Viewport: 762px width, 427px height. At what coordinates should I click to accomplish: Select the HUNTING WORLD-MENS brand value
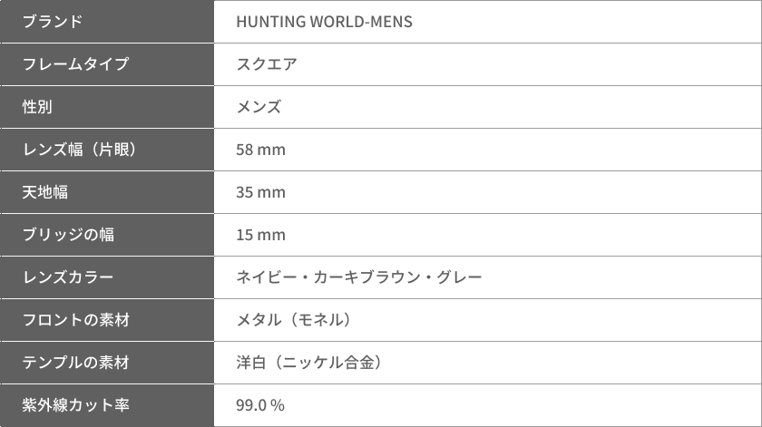click(324, 22)
